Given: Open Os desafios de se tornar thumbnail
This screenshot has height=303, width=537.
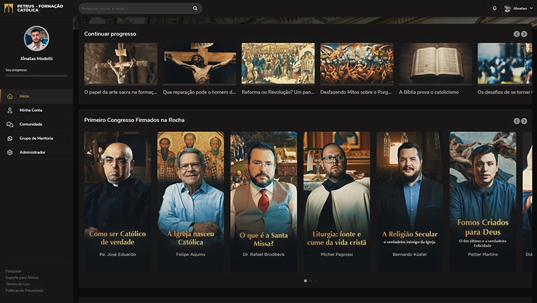Looking at the screenshot, I should tap(505, 64).
